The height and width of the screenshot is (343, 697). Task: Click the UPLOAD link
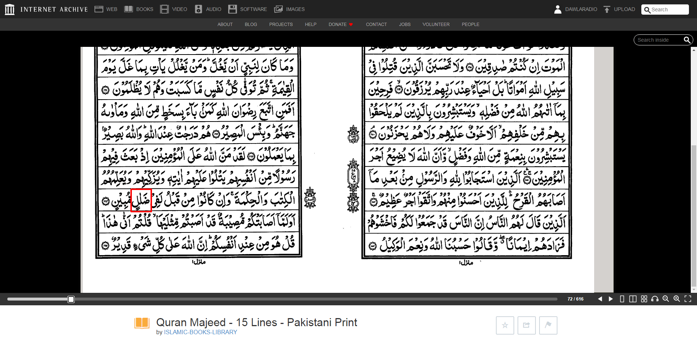[624, 9]
